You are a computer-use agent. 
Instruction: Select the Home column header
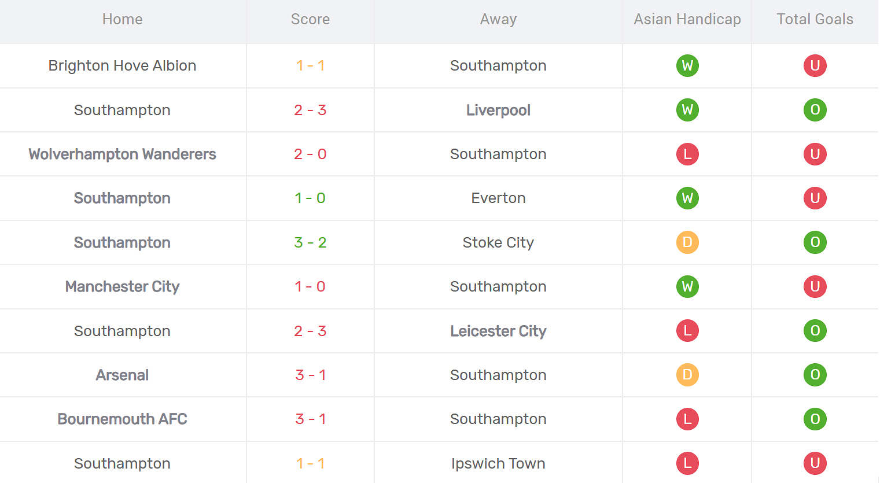(122, 19)
